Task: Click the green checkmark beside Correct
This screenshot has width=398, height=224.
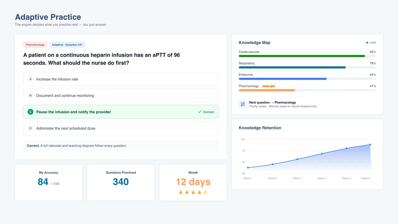Action: pyautogui.click(x=200, y=112)
